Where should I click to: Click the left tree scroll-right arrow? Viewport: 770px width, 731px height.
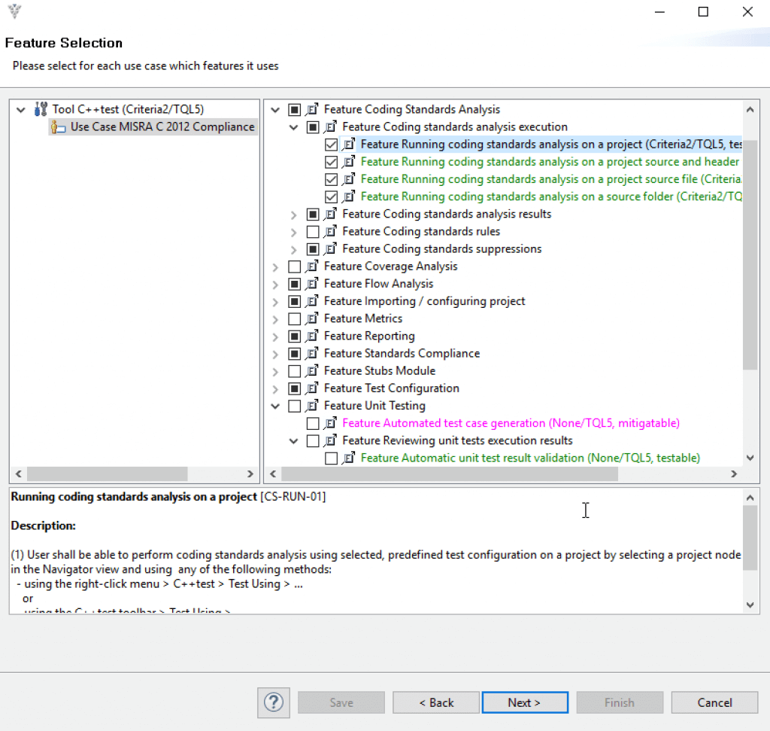tap(250, 474)
